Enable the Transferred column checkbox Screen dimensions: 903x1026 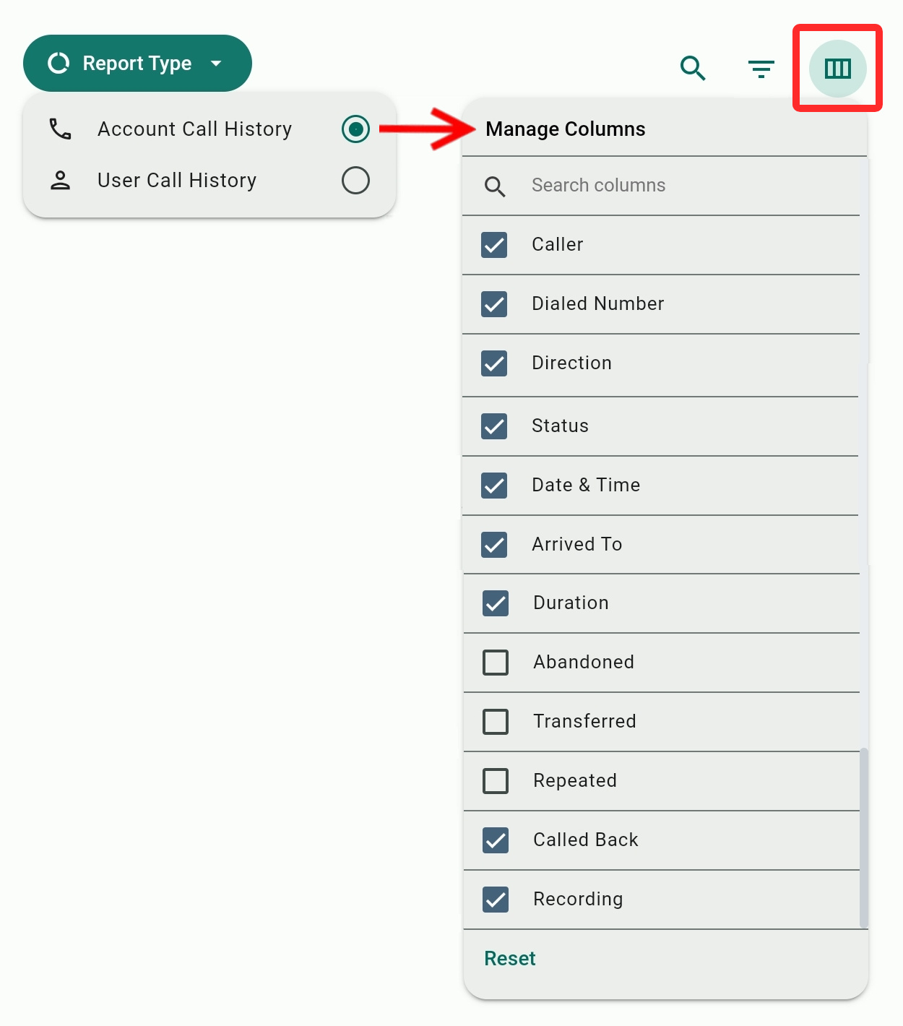[x=495, y=722]
